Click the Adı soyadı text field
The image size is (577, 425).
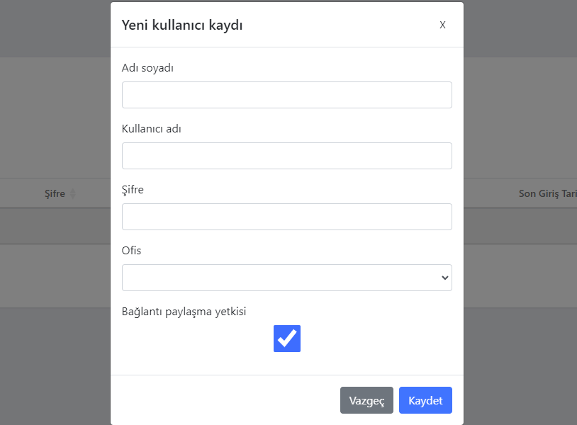coord(286,95)
